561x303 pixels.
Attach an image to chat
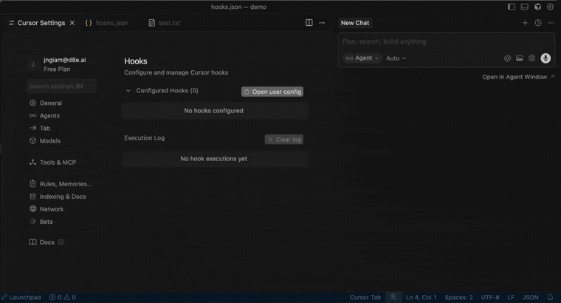520,58
